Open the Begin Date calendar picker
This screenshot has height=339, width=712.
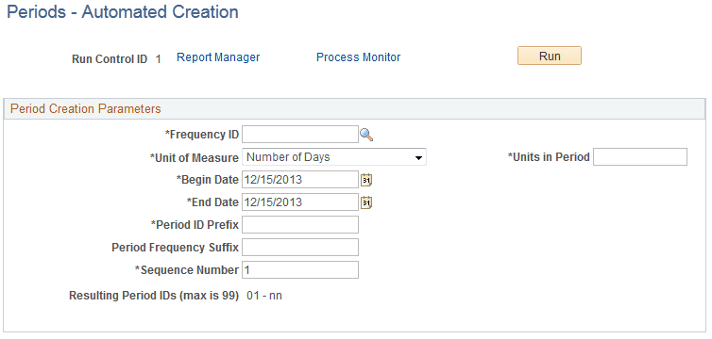(x=366, y=180)
